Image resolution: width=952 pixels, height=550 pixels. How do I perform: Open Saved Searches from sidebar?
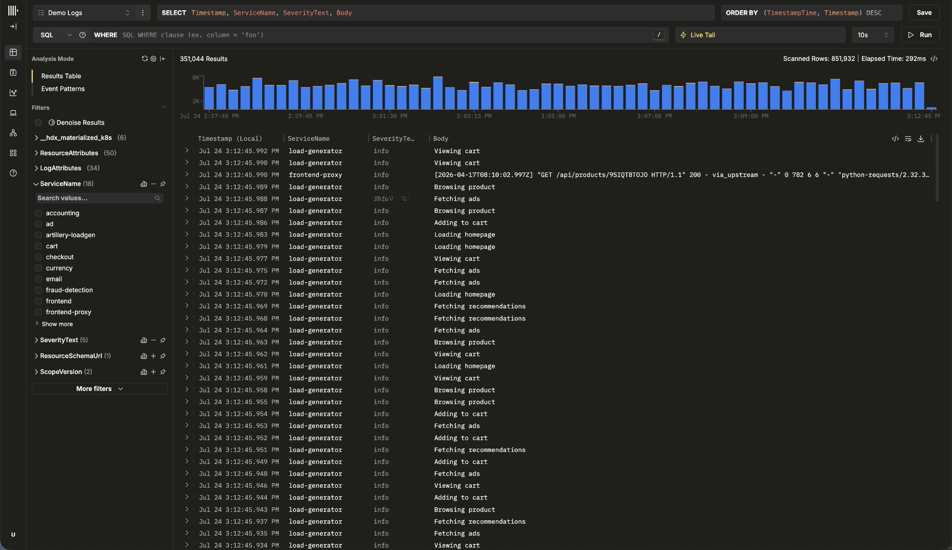click(13, 73)
